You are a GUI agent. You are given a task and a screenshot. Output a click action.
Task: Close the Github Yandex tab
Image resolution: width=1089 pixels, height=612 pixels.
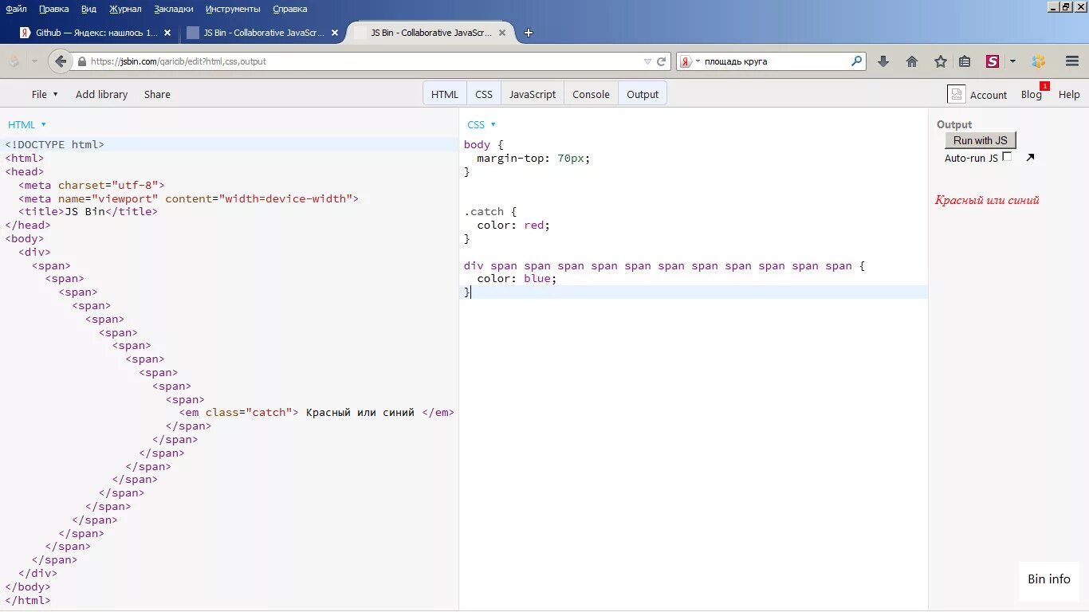click(167, 33)
